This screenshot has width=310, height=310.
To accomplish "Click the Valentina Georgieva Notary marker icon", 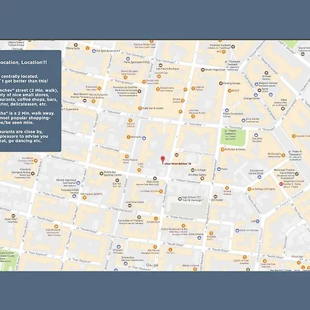I will click(33, 174).
